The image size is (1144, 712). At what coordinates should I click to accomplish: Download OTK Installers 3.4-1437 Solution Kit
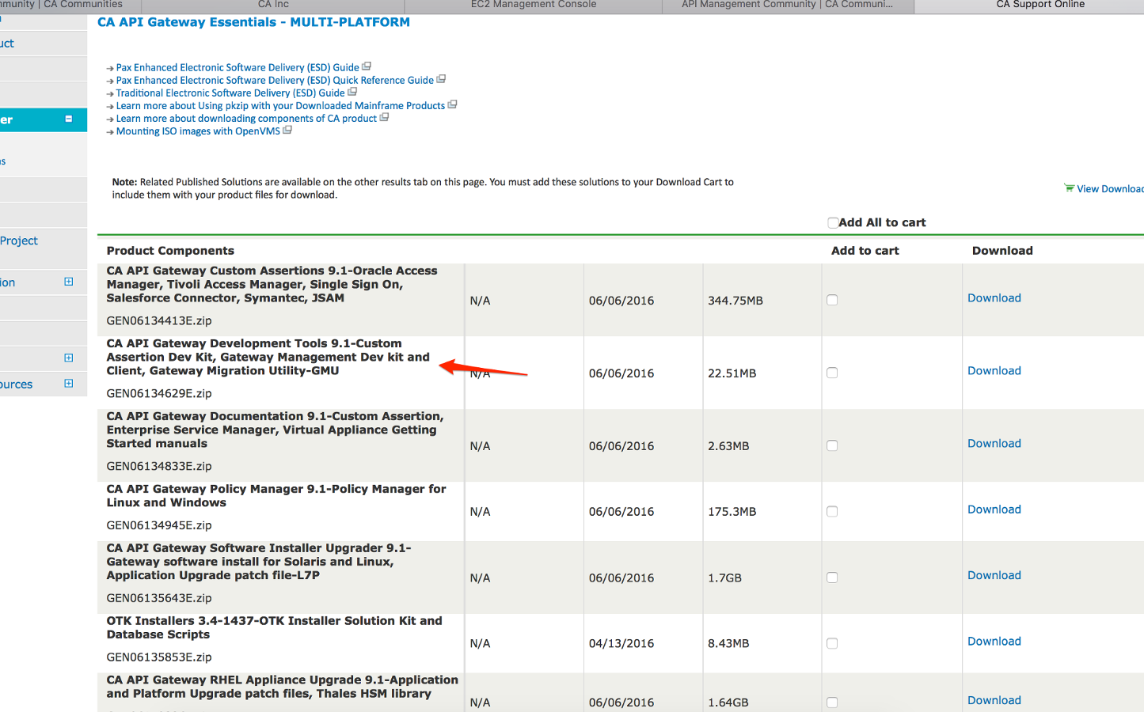(x=994, y=642)
